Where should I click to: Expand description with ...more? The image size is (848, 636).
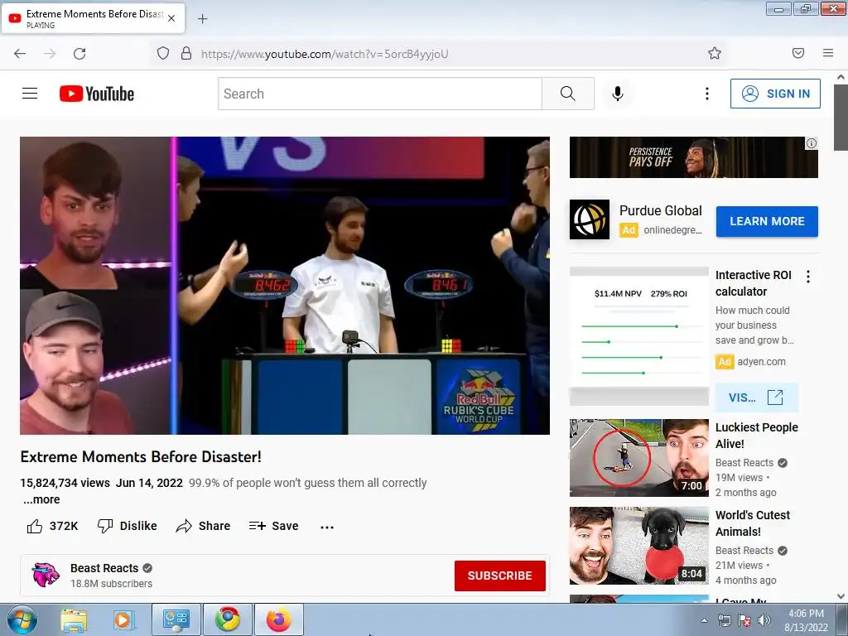pos(41,499)
